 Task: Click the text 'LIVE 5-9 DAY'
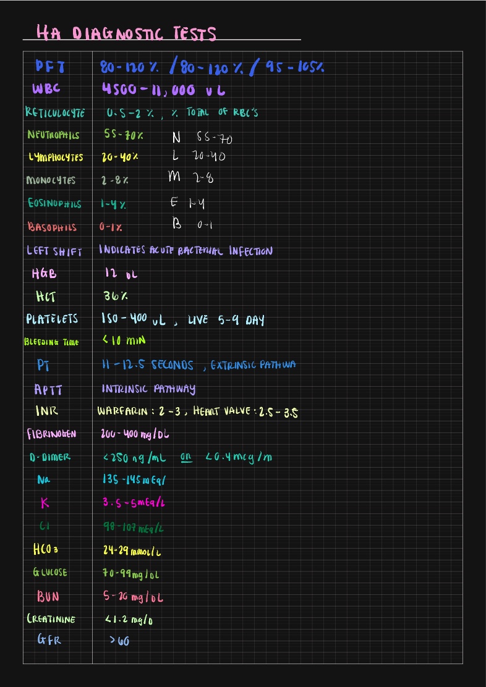click(x=226, y=320)
